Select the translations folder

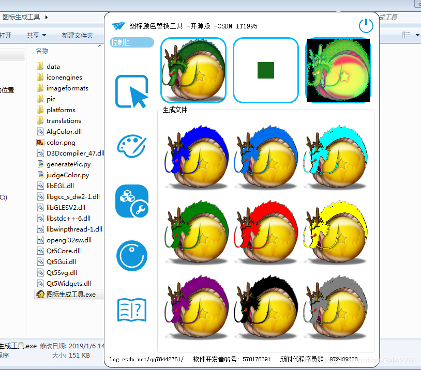pyautogui.click(x=63, y=121)
